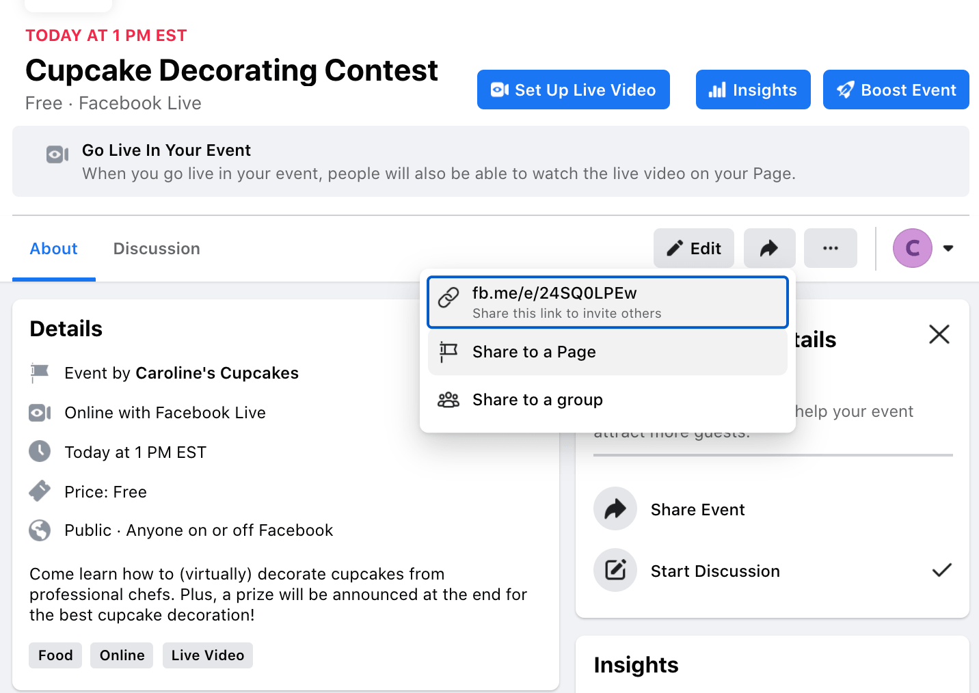Viewport: 979px width, 693px height.
Task: Close the event details panel
Action: coord(939,334)
